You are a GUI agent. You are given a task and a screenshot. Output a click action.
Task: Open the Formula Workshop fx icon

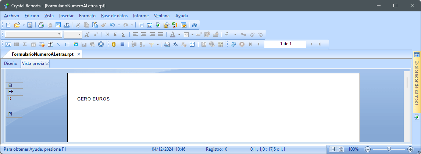[x=175, y=44]
